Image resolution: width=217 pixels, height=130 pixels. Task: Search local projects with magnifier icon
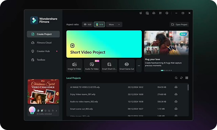176,78
